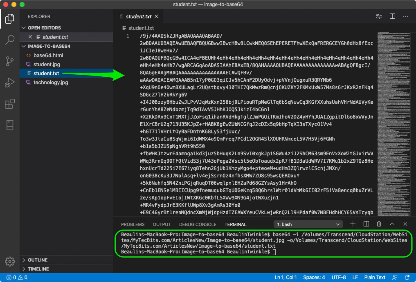Select the Terminal panel tab
The height and width of the screenshot is (282, 416).
(x=235, y=224)
